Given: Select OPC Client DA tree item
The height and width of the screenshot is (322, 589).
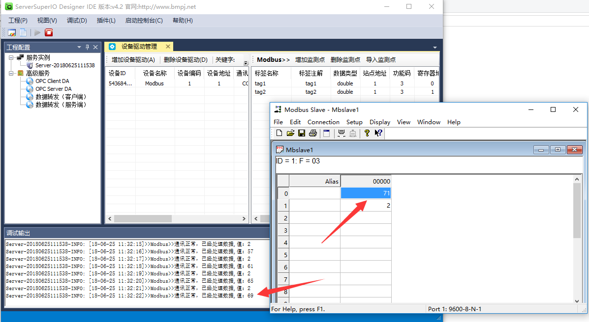Looking at the screenshot, I should (52, 81).
